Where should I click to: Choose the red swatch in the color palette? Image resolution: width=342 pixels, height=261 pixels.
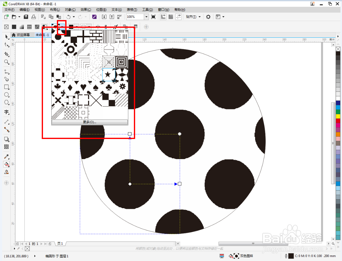tap(338, 121)
